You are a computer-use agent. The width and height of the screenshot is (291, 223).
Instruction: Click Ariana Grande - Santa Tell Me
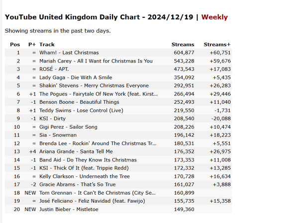[76, 151]
